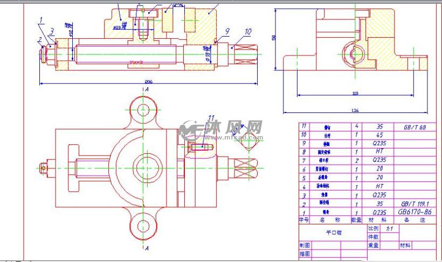Select GB/T 68 note in row 11

415,127
